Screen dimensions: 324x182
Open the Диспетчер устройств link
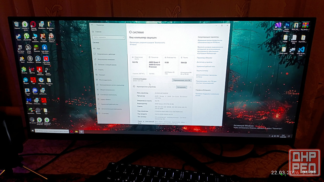[204, 62]
